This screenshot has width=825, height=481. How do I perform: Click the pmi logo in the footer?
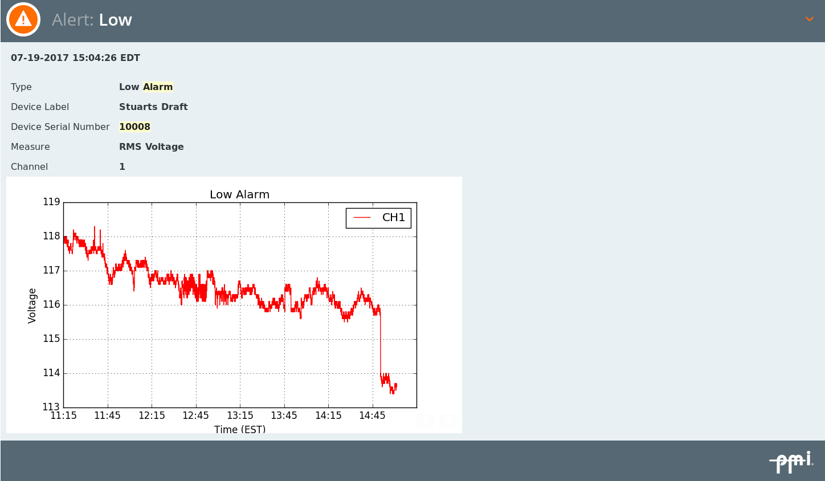point(791,462)
